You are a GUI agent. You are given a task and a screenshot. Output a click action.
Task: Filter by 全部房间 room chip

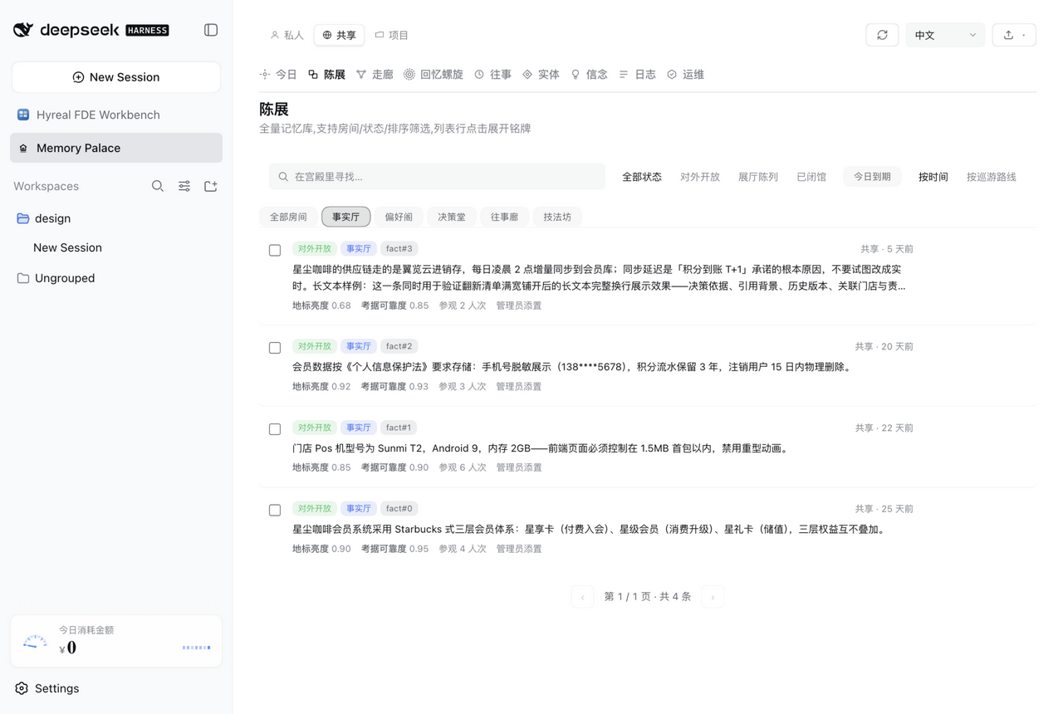point(288,217)
